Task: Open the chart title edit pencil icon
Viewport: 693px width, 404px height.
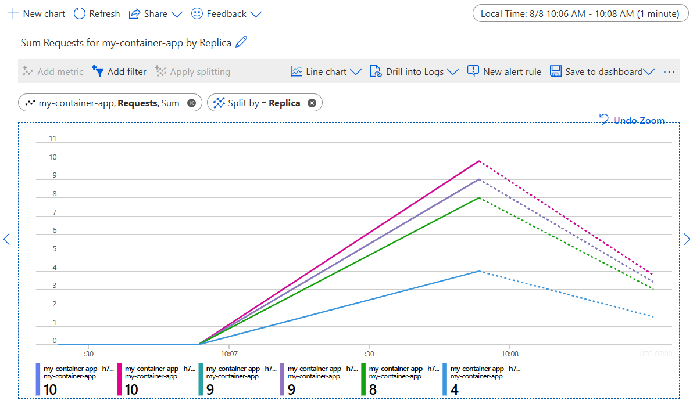Action: (x=241, y=42)
